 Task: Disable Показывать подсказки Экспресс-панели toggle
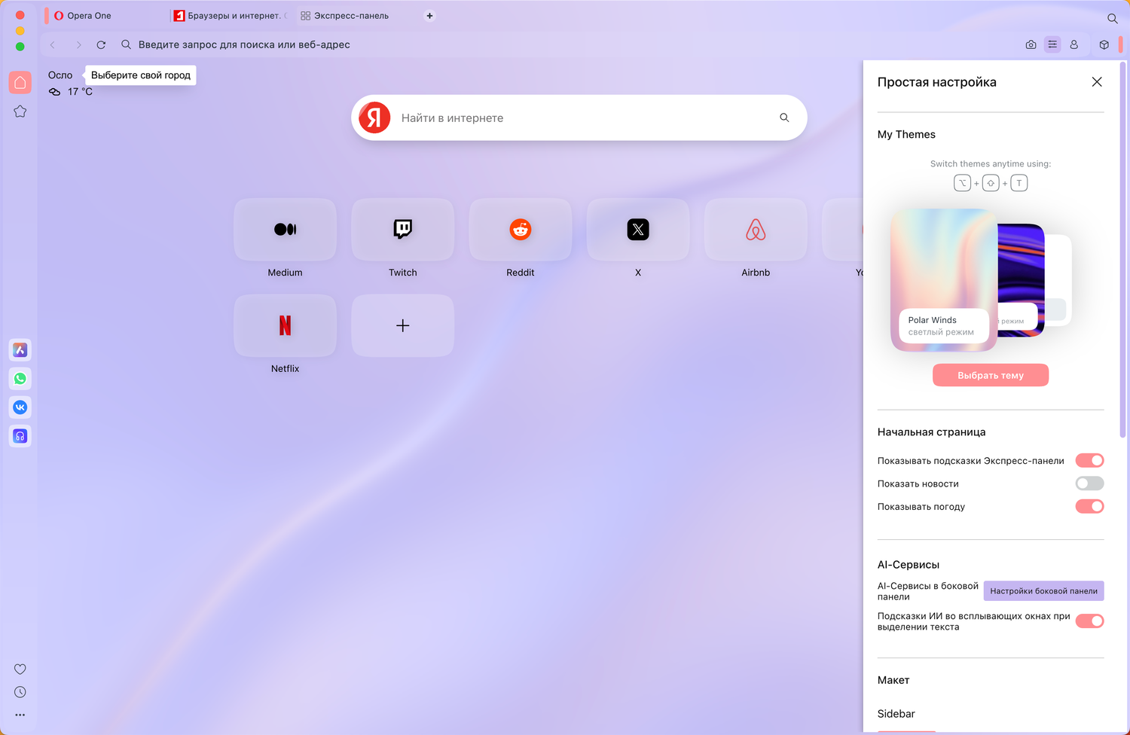point(1089,460)
